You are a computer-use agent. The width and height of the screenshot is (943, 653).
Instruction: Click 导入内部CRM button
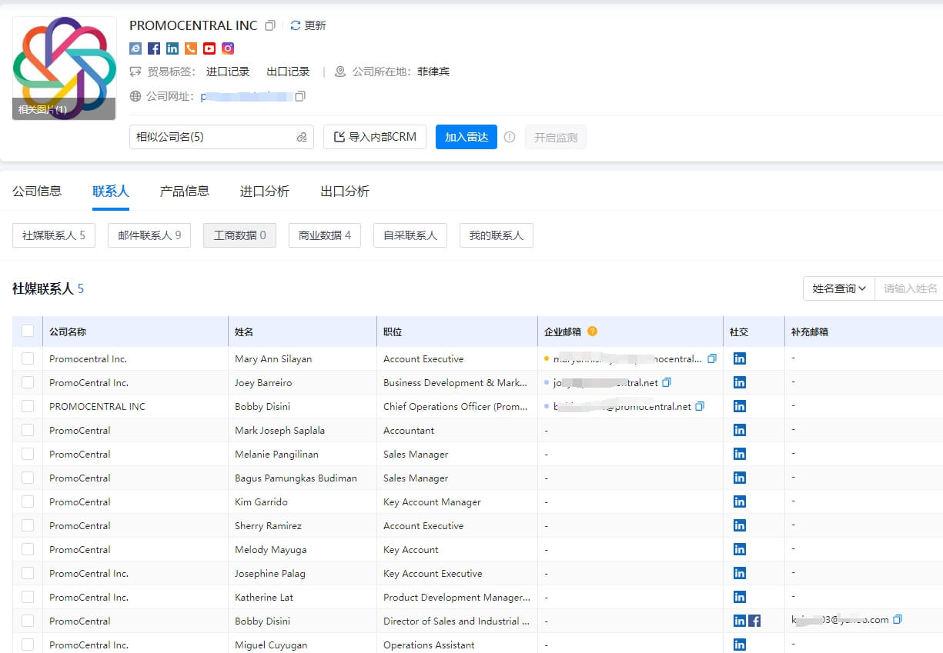(375, 137)
